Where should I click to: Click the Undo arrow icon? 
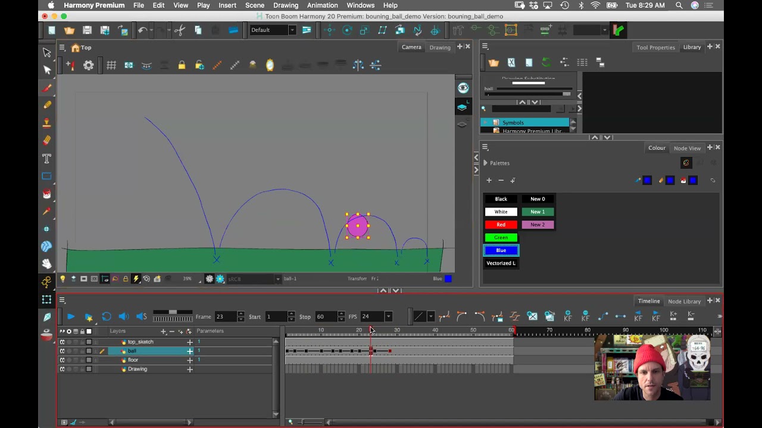(x=143, y=30)
